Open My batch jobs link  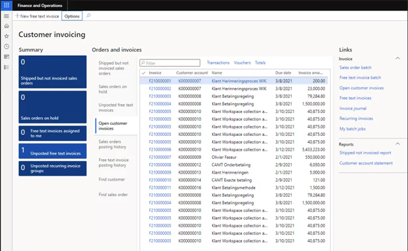pos(353,129)
